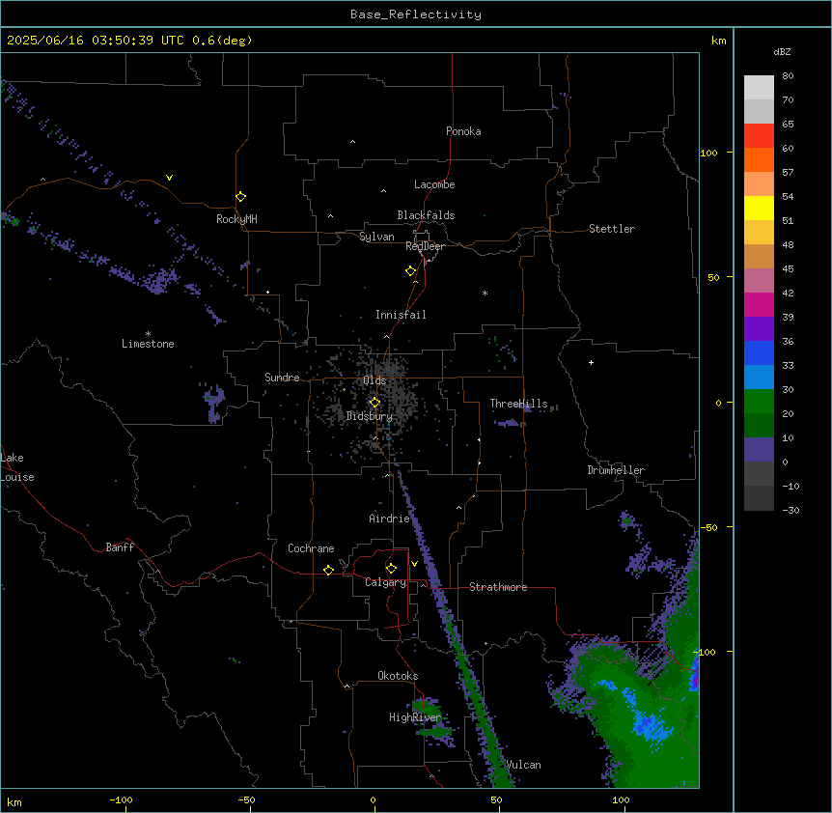Click the Sundre label

[x=282, y=378]
